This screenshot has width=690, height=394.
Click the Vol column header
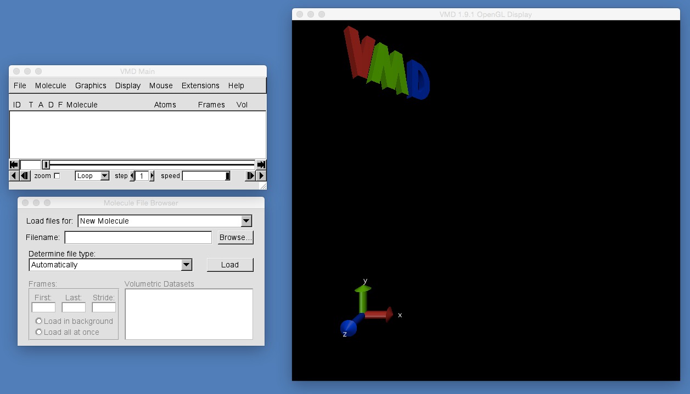242,105
